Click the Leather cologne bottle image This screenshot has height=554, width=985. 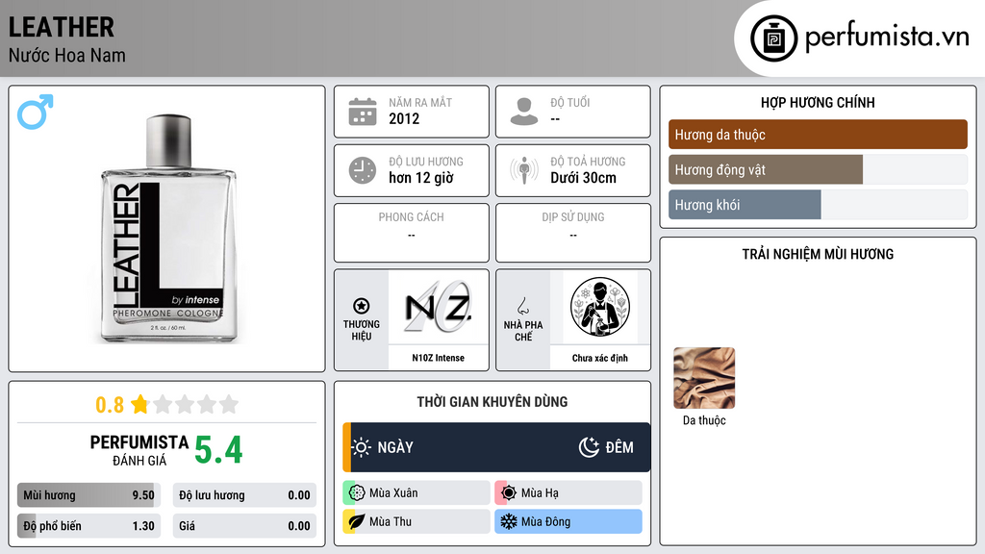coord(168,229)
